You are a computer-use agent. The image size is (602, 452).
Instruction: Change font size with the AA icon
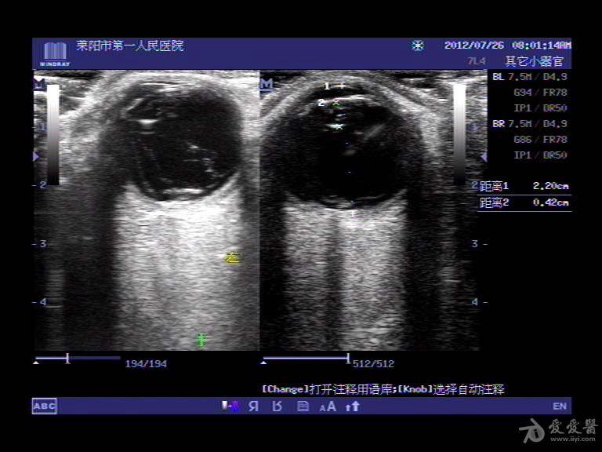coord(328,406)
